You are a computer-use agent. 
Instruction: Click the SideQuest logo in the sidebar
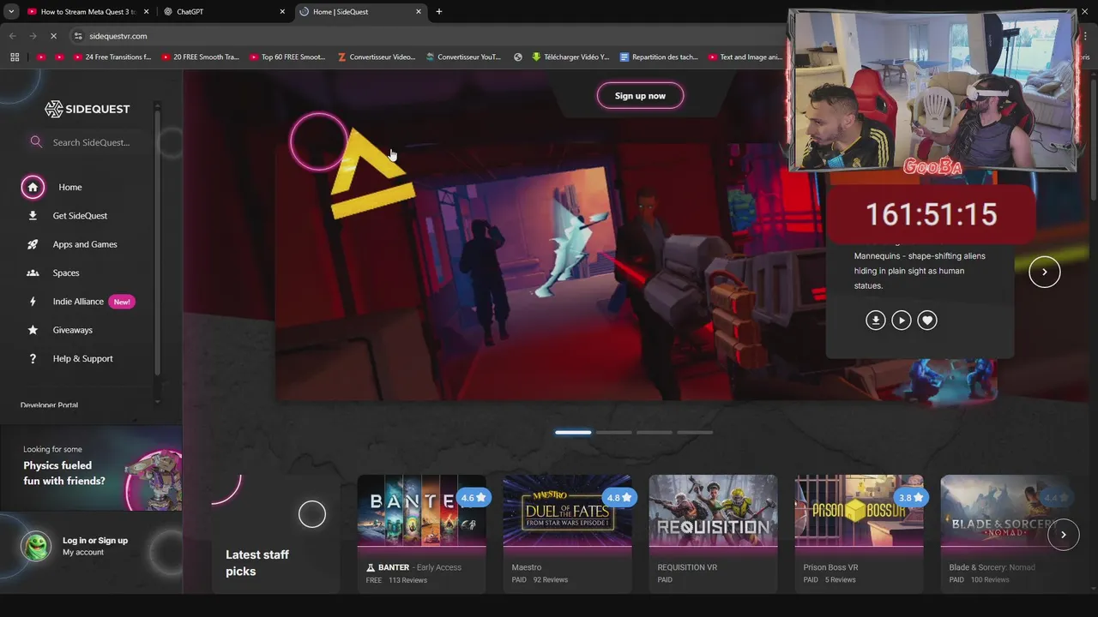(x=87, y=109)
